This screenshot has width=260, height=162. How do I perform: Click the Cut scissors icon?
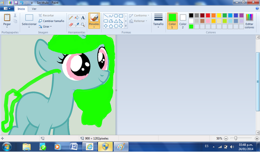point(15,15)
